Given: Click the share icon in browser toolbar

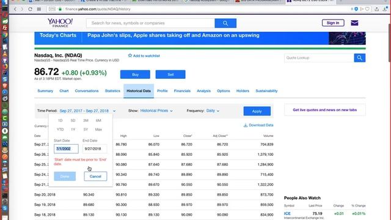Looking at the screenshot, I should click(x=376, y=9).
